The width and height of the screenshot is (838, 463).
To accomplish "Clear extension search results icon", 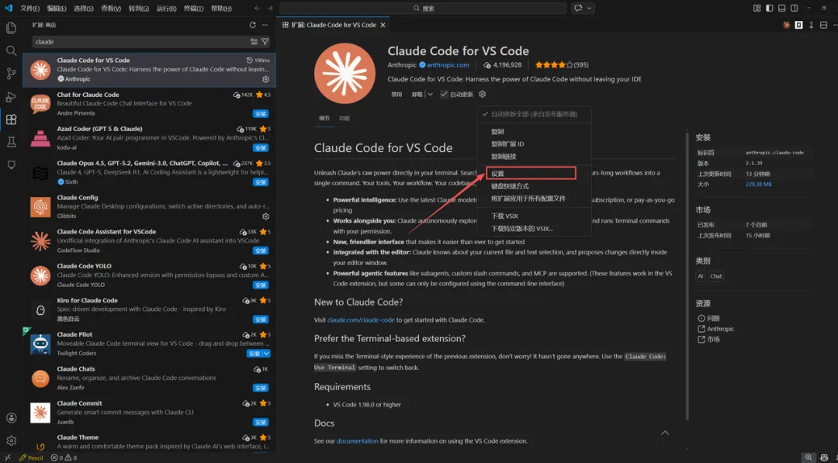I will point(254,42).
